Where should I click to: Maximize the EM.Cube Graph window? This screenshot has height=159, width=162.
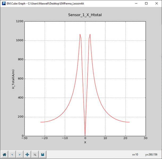(x=146, y=3)
